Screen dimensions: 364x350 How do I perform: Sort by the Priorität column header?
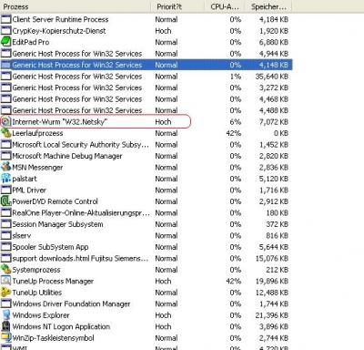tap(177, 6)
